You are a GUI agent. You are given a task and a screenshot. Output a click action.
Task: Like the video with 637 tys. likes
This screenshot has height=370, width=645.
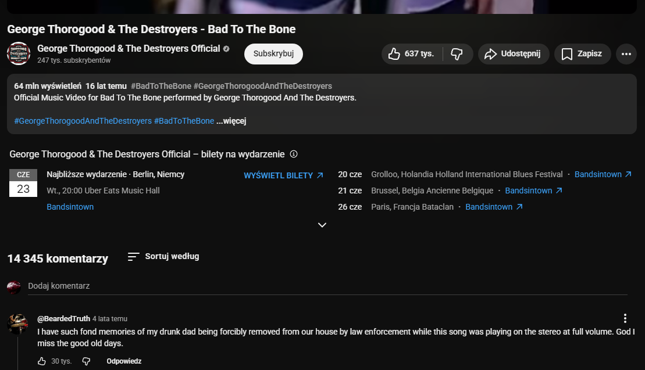pos(412,54)
